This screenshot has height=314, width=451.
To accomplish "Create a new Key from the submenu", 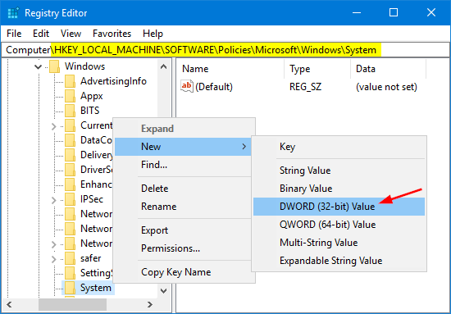I will (x=339, y=147).
